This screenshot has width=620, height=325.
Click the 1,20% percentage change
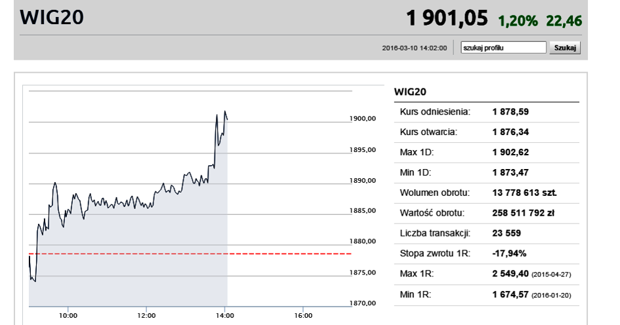click(x=518, y=21)
